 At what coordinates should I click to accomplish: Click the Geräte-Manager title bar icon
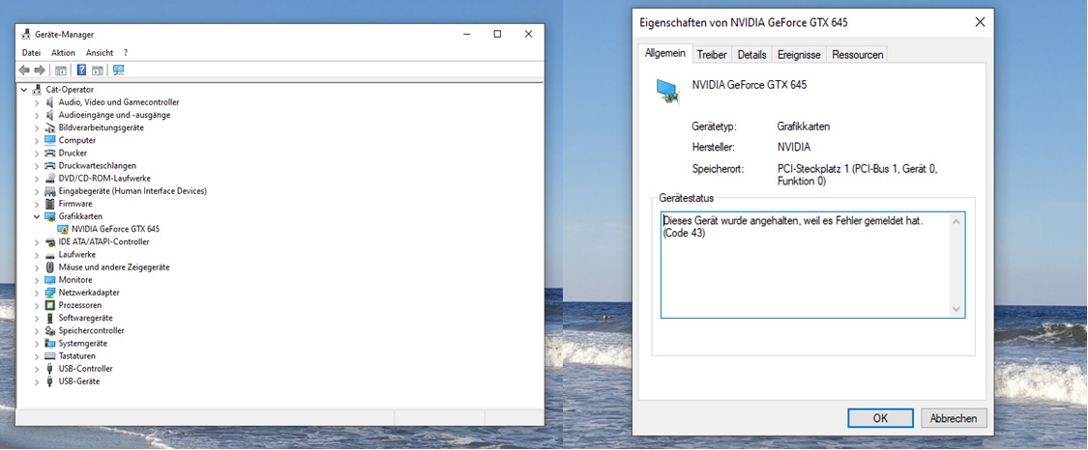pos(26,34)
